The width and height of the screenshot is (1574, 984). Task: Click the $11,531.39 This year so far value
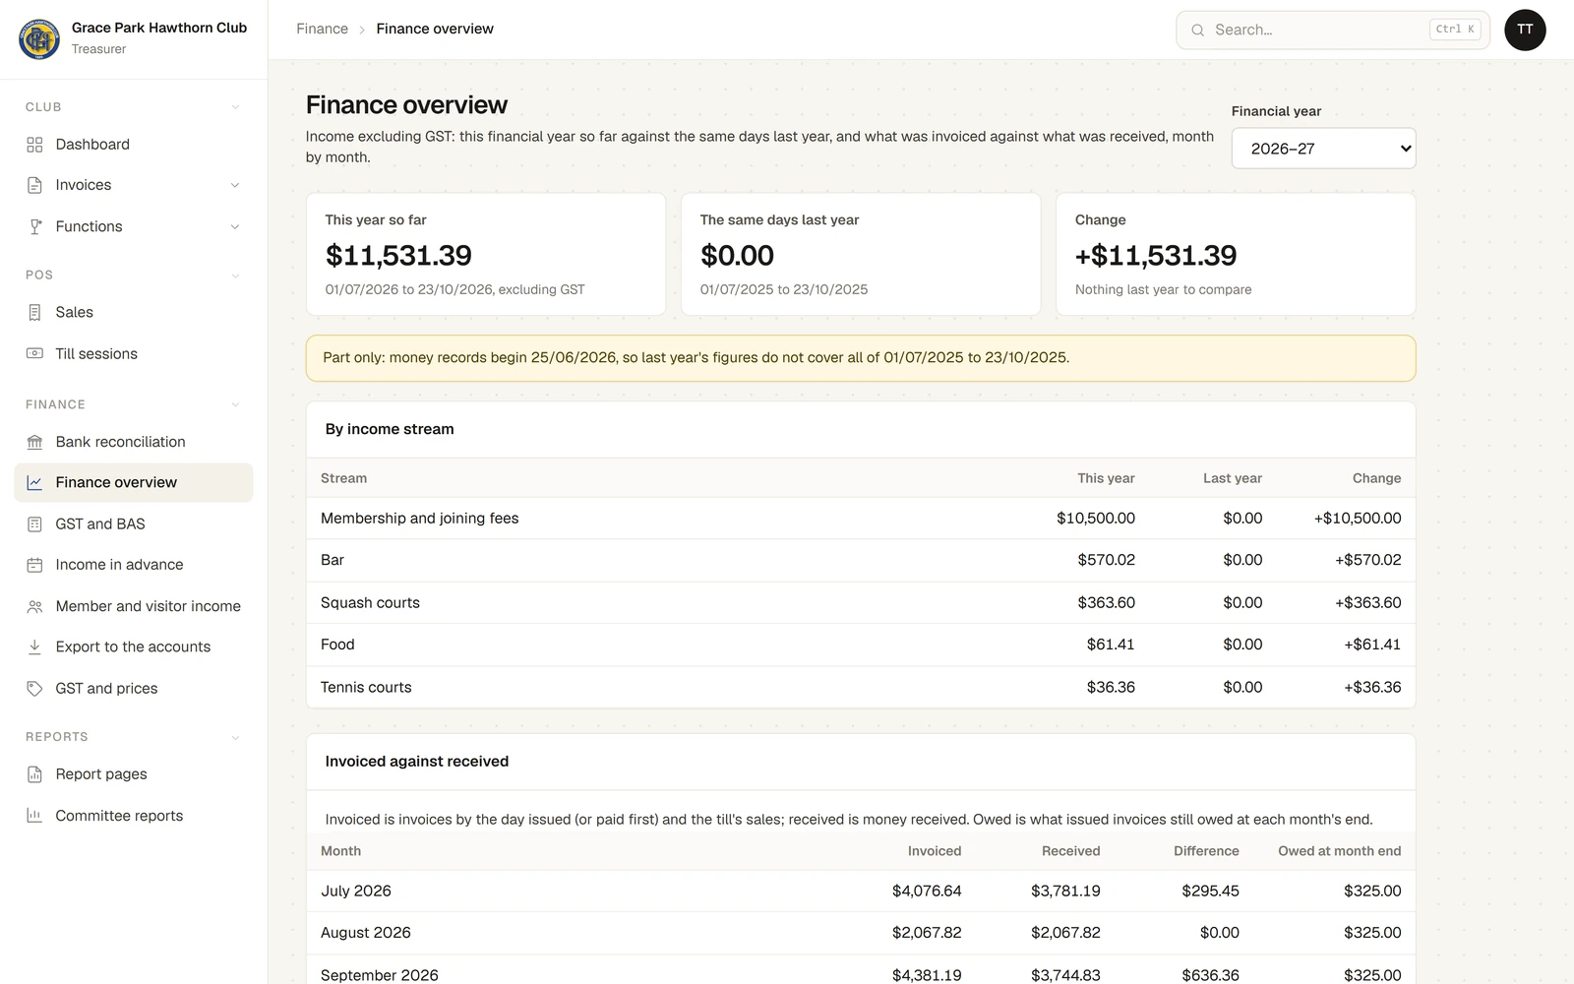click(398, 256)
